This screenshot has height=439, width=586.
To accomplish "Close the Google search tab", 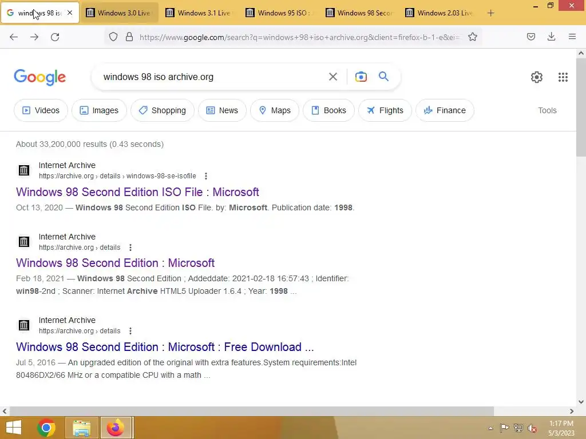I will pyautogui.click(x=70, y=13).
